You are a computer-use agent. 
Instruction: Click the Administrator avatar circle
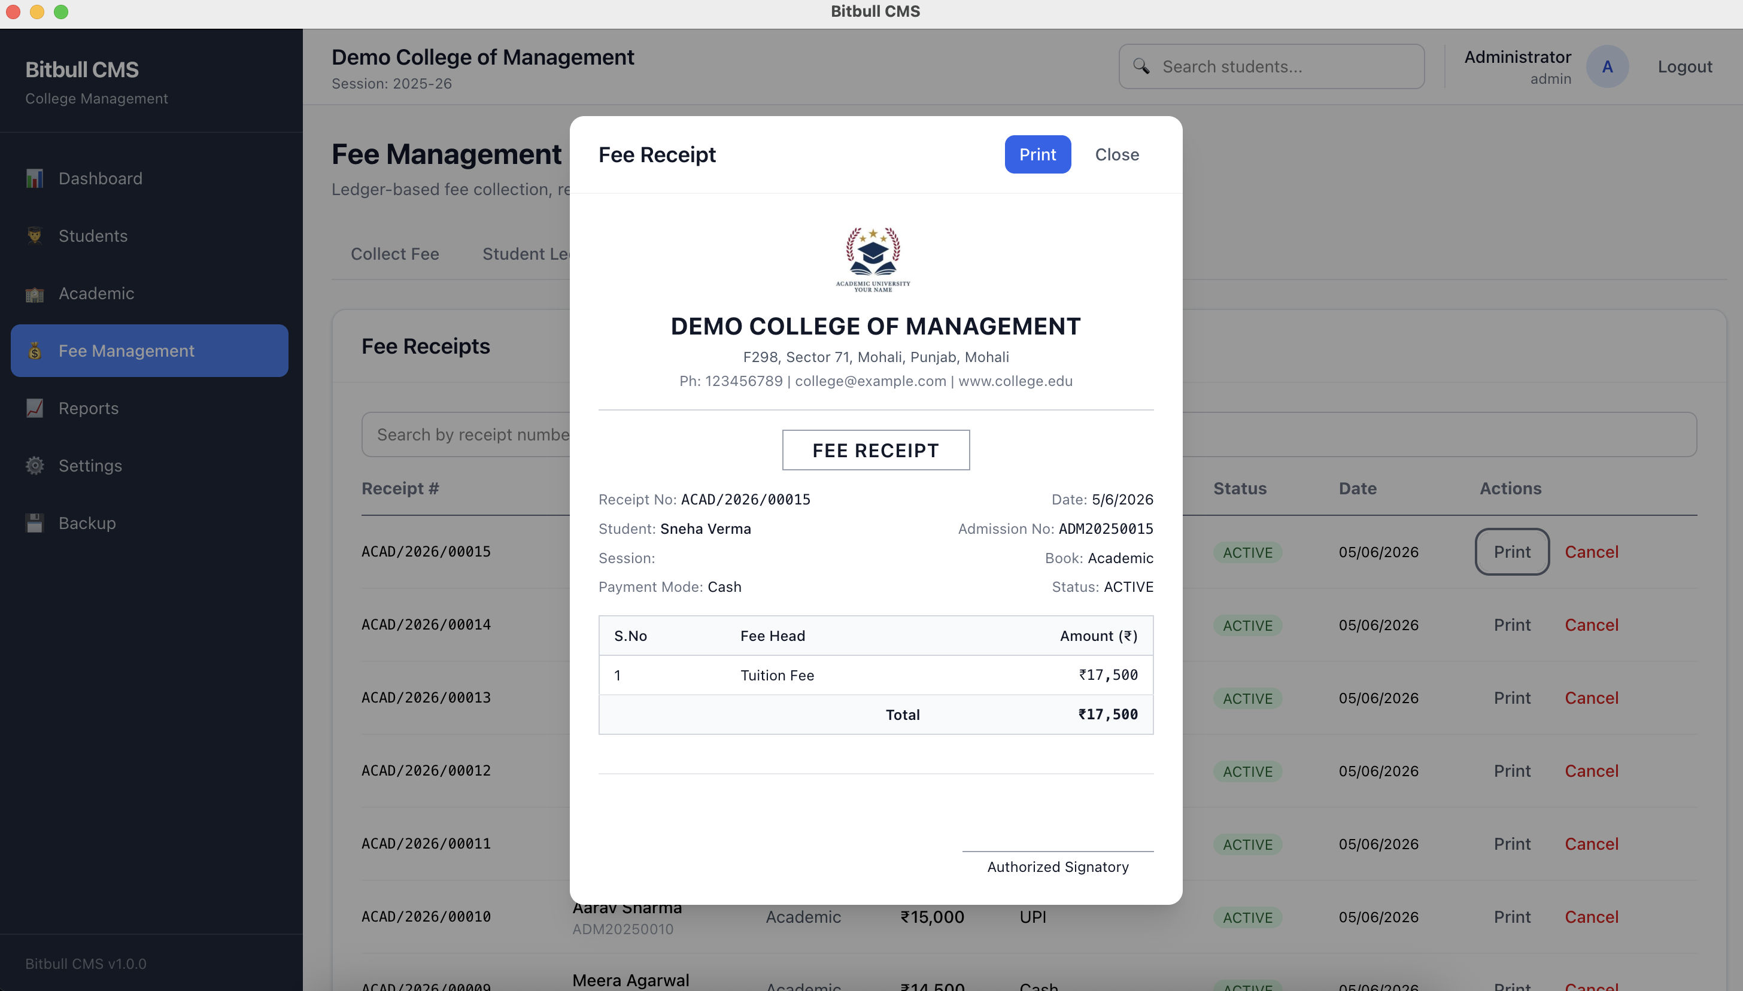[x=1607, y=66]
